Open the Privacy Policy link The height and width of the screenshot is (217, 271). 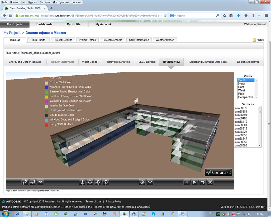pyautogui.click(x=113, y=201)
